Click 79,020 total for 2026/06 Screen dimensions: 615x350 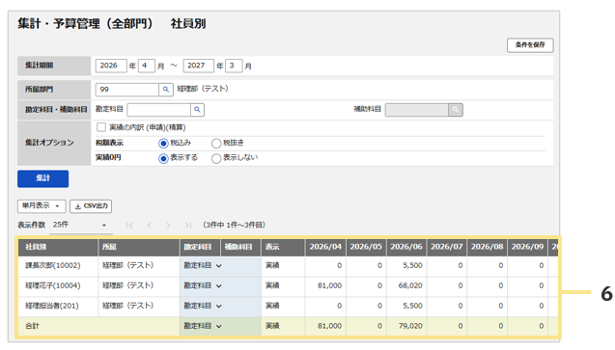[410, 326]
